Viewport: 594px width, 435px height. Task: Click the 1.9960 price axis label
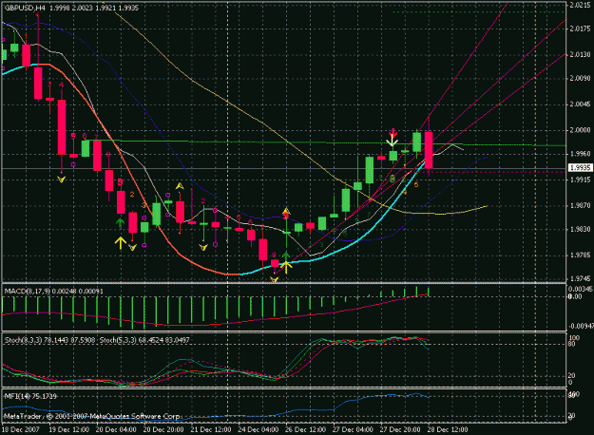[580, 154]
